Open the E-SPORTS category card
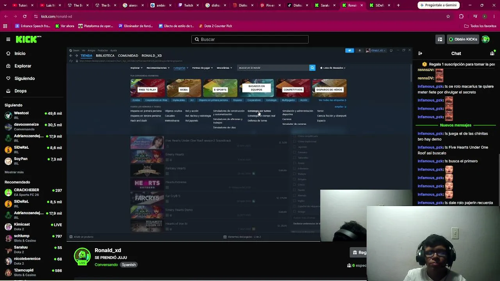 220,88
